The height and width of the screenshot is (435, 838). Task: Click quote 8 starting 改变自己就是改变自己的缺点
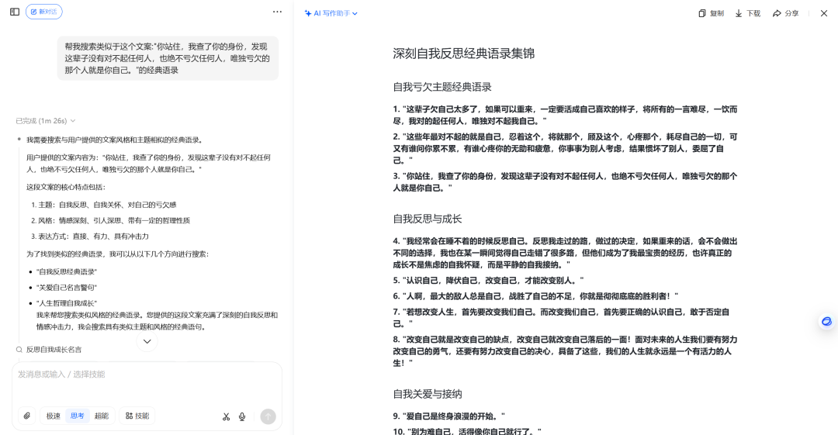click(x=565, y=351)
